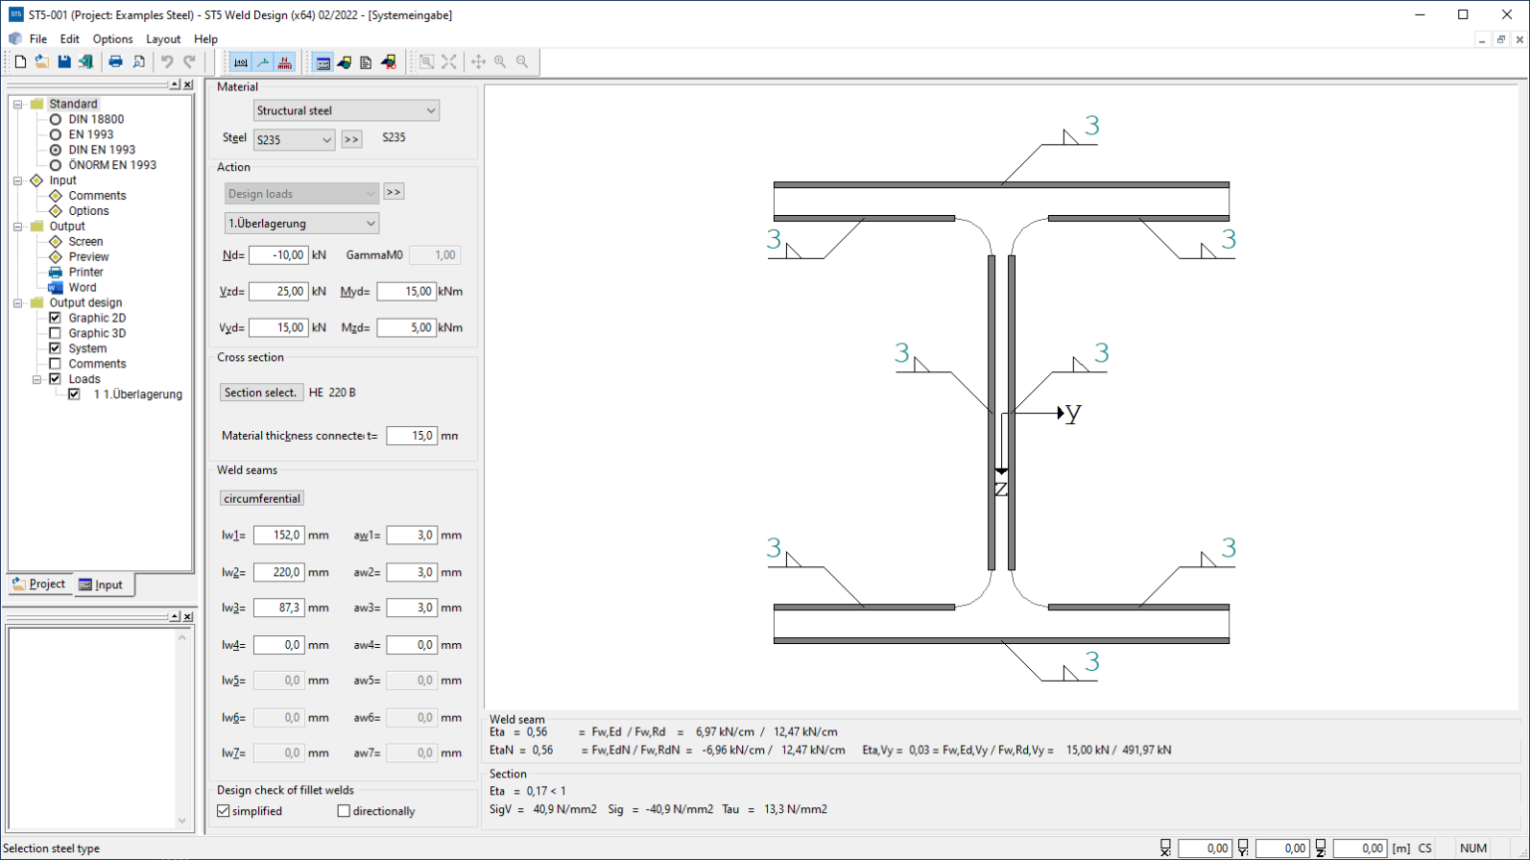
Task: Click the Save diskette icon
Action: 64,61
